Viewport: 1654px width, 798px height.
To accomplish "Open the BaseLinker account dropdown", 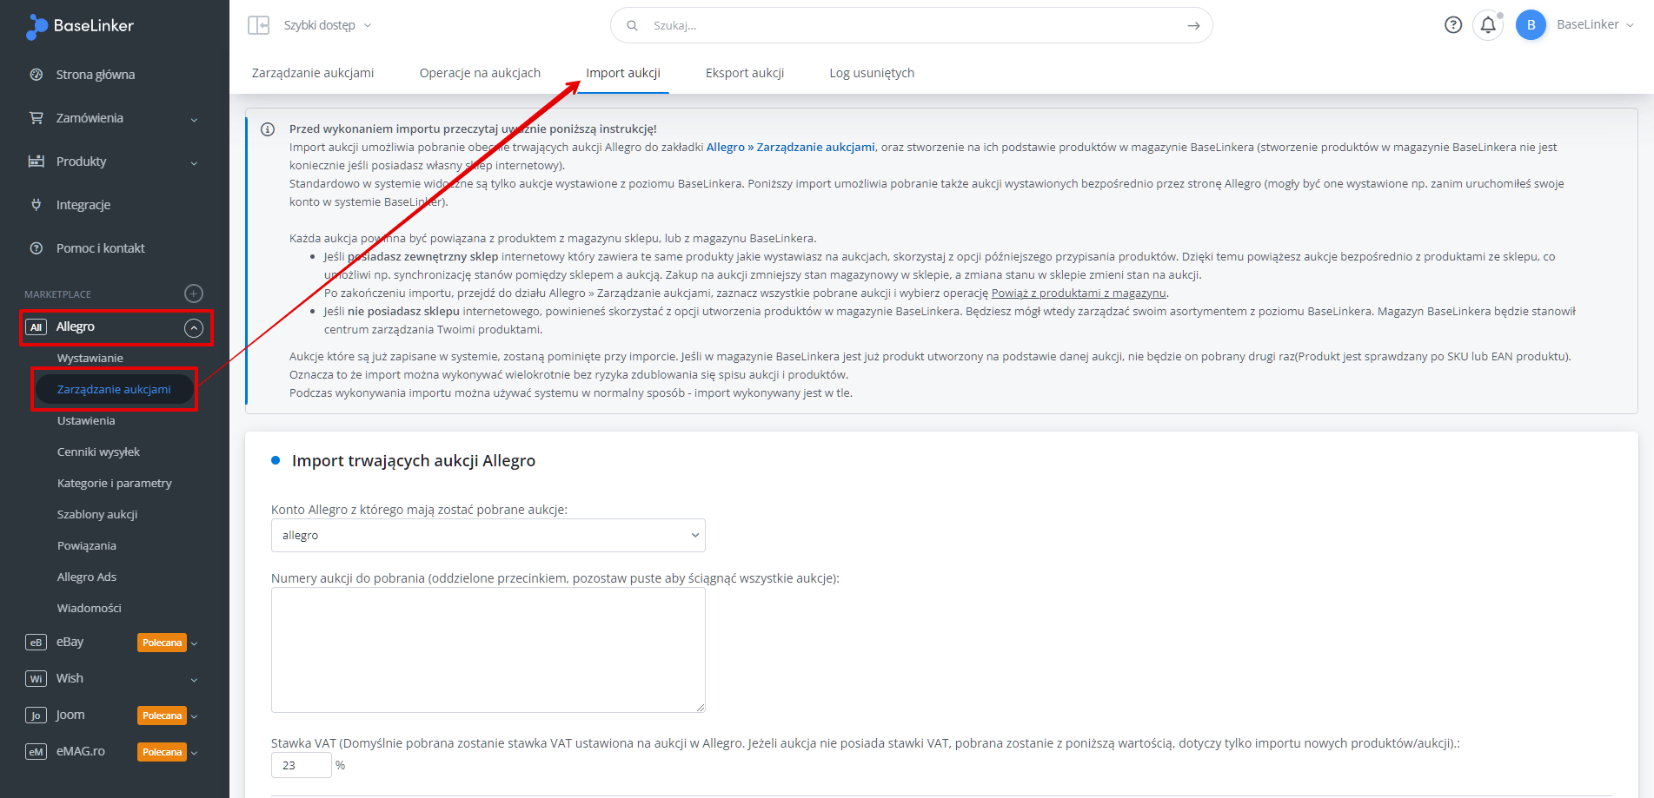I will [x=1595, y=24].
